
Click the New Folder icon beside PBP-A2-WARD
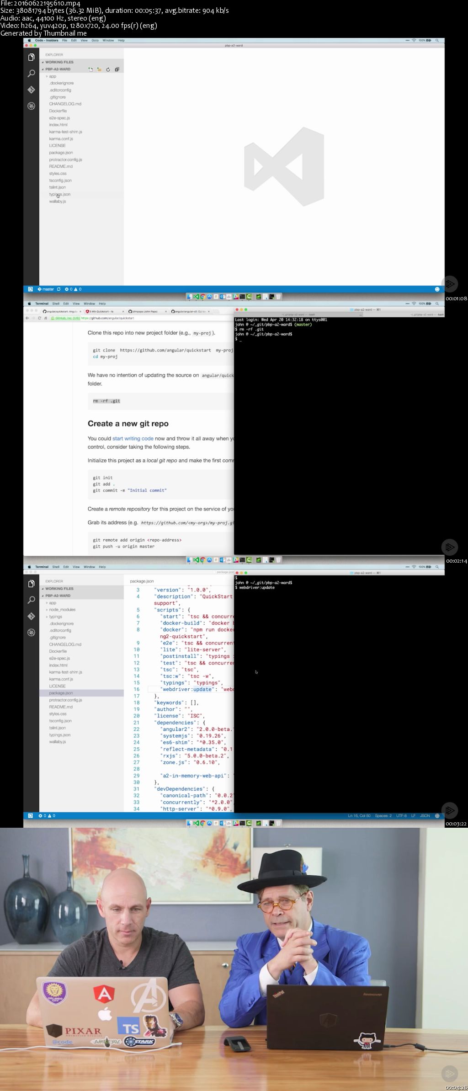click(x=99, y=69)
